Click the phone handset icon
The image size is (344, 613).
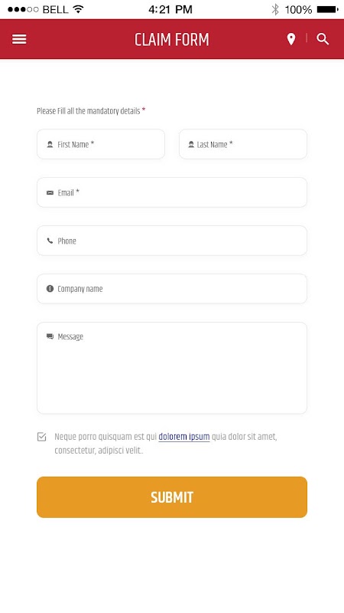pos(50,241)
